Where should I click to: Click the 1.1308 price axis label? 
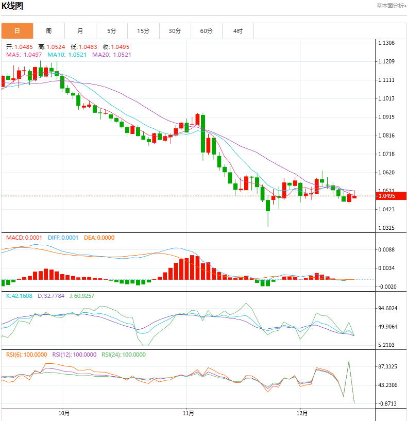386,43
